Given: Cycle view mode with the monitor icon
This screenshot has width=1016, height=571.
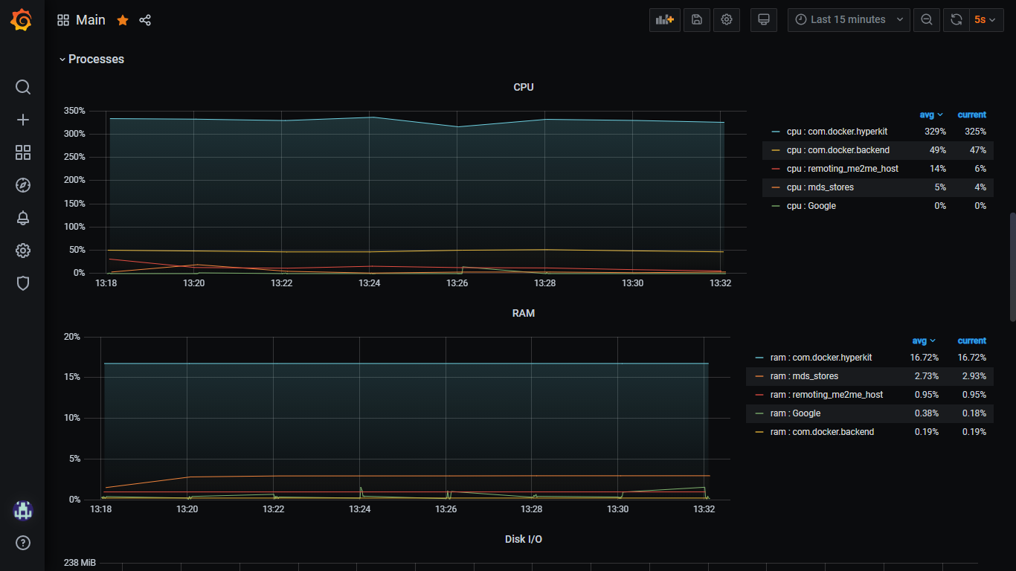Looking at the screenshot, I should click(x=763, y=20).
